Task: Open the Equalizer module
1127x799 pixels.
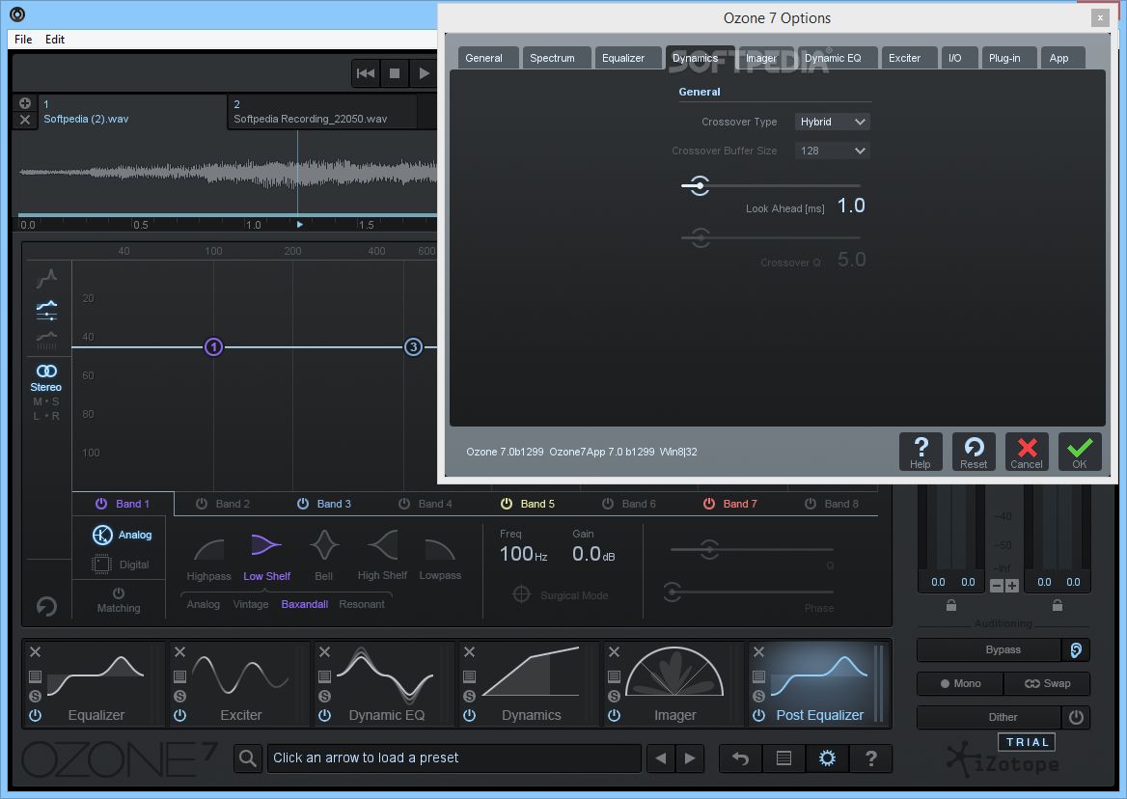Action: tap(96, 684)
